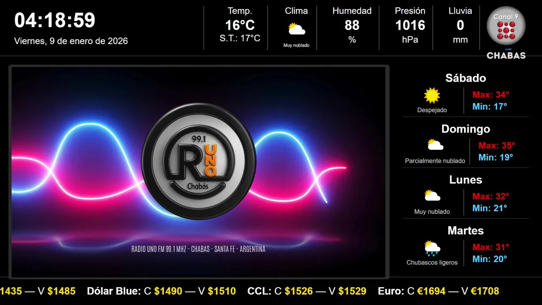Click the Presión label

(x=410, y=11)
